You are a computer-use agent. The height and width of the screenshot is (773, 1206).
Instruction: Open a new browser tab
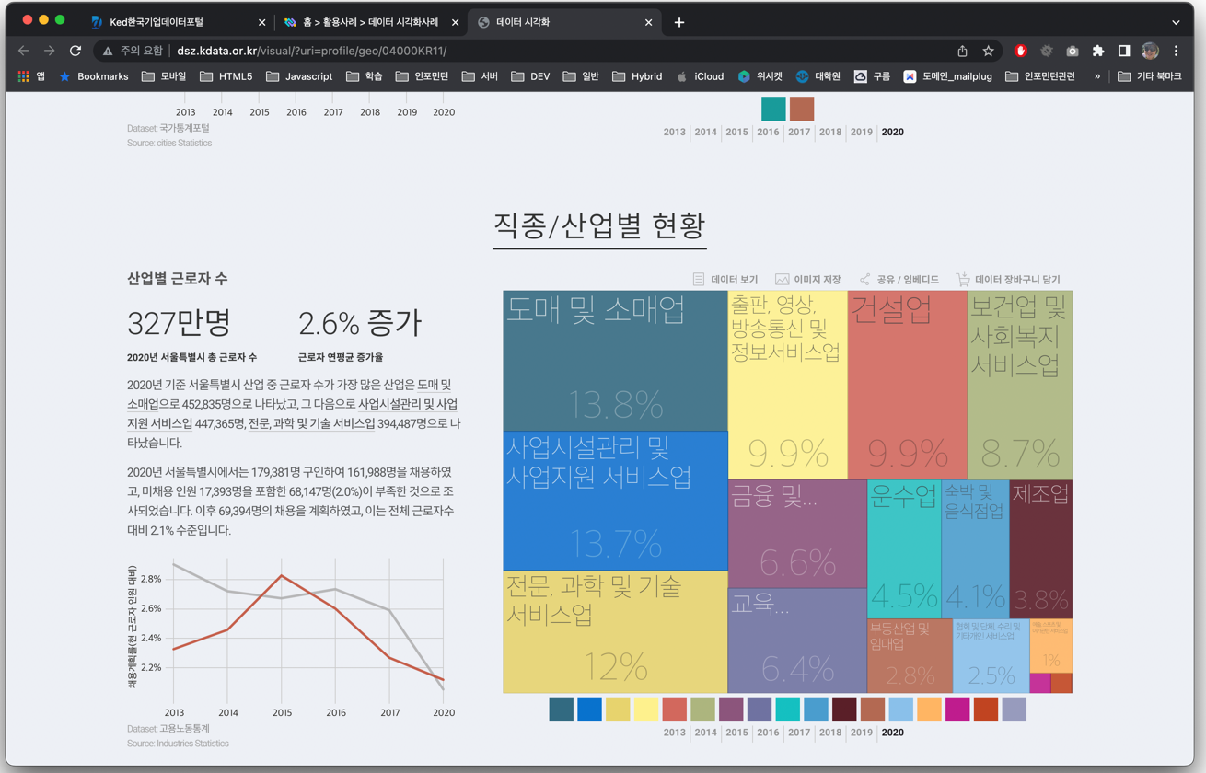pyautogui.click(x=679, y=22)
